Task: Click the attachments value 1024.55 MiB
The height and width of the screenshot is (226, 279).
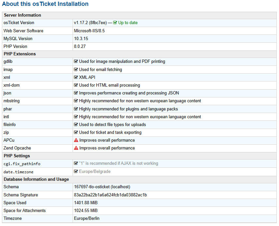Action: [86, 211]
